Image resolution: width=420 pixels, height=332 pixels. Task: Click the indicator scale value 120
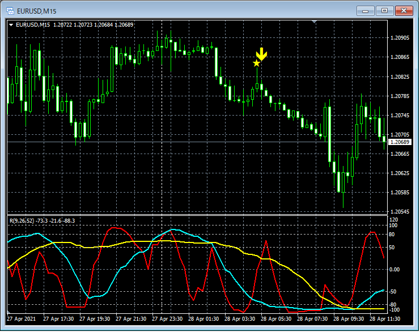tap(394, 220)
